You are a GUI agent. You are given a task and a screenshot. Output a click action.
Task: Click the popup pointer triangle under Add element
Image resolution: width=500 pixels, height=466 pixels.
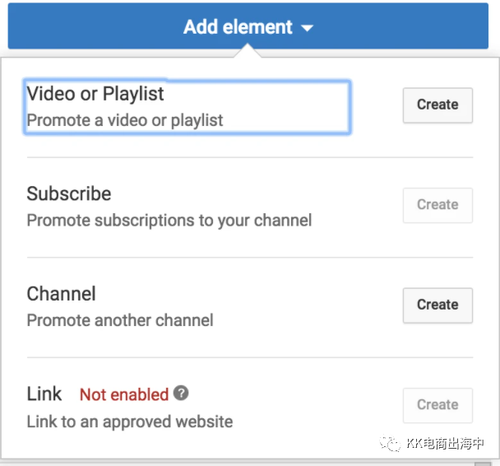pyautogui.click(x=248, y=51)
